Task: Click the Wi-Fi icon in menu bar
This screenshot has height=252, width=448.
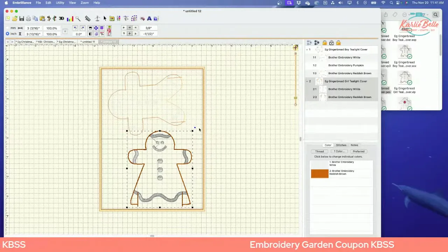Action: [x=383, y=2]
